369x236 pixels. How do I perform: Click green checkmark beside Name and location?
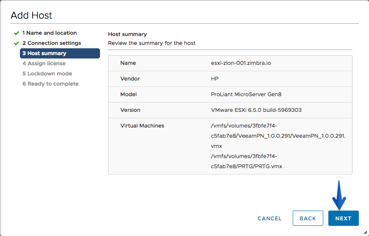pos(17,33)
